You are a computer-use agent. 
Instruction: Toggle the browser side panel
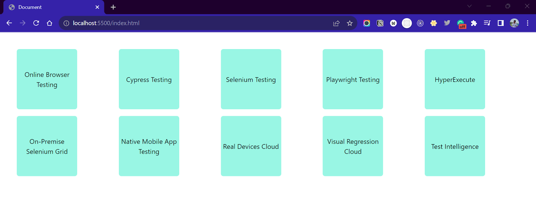[x=500, y=23]
